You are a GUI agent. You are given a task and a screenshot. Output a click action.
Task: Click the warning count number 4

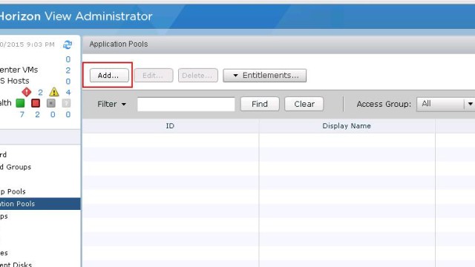68,92
